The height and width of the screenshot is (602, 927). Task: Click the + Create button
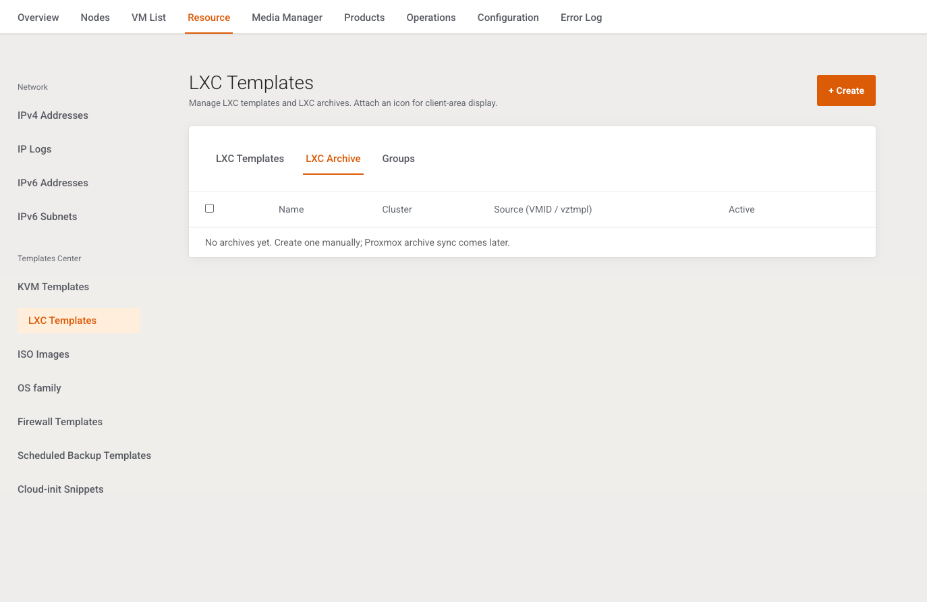(x=846, y=90)
